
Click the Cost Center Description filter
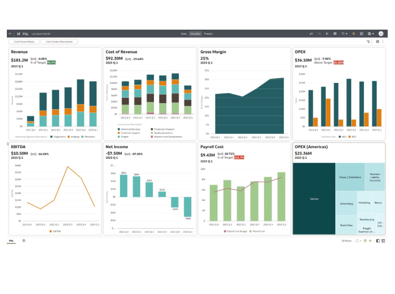point(59,41)
